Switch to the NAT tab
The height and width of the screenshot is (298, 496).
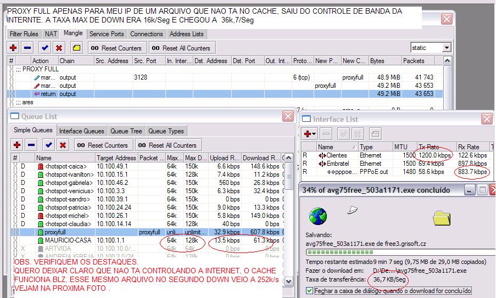51,34
